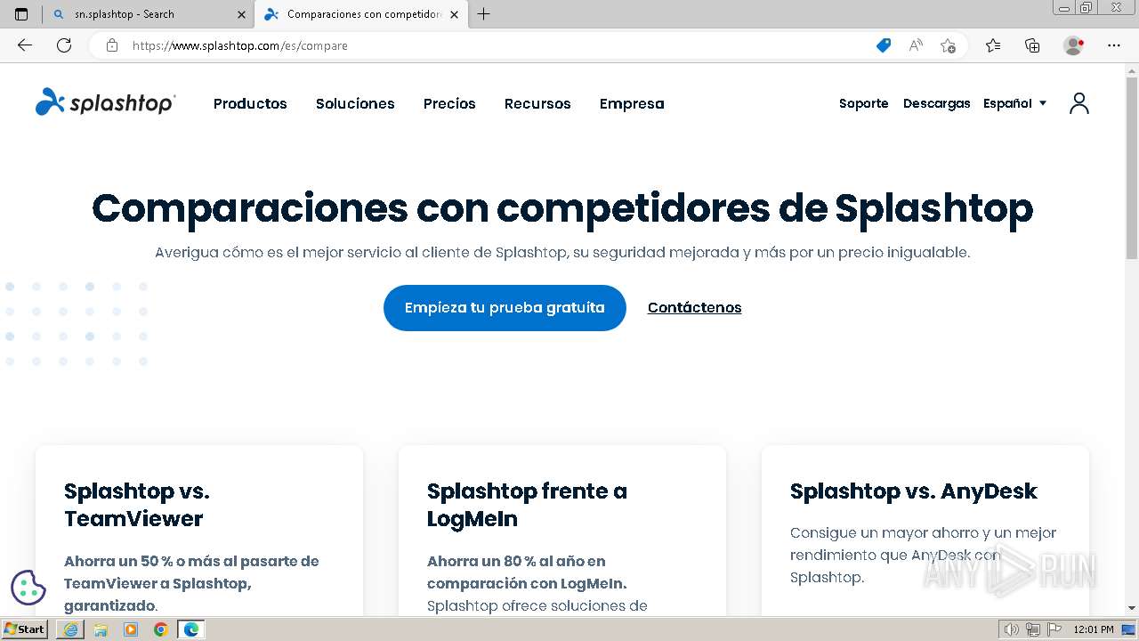Click Empieza tu prueba gratuita button

tap(505, 308)
